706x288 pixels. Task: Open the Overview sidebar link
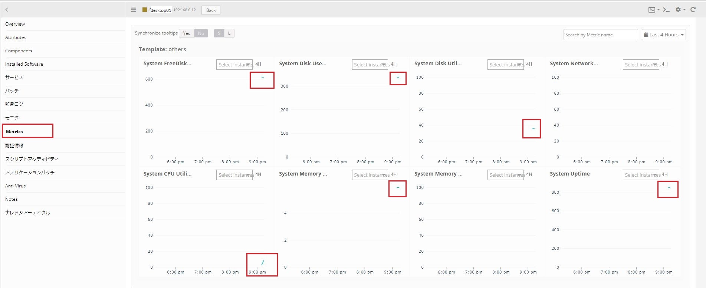point(15,24)
